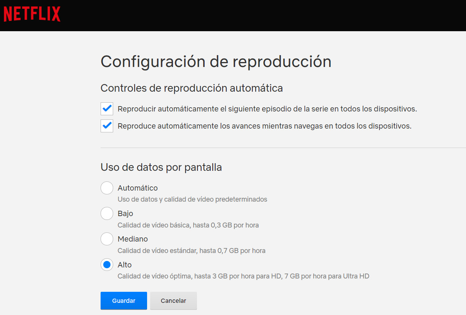Open the Netflix logo home link
Screen dimensions: 466x315
coord(32,14)
